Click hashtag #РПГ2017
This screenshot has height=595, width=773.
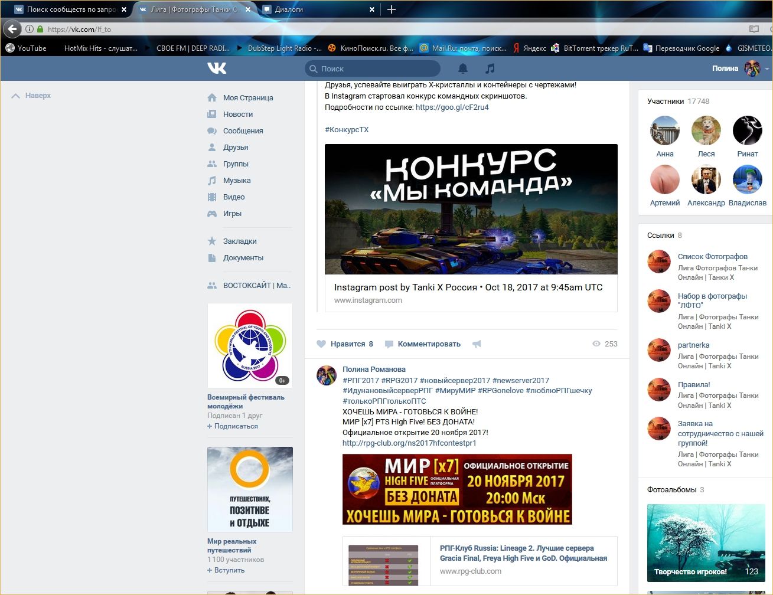360,381
